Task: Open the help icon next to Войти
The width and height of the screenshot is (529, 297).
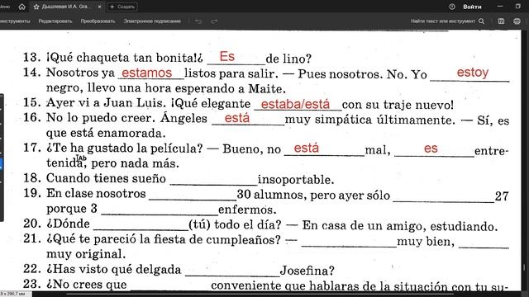Action: [452, 7]
